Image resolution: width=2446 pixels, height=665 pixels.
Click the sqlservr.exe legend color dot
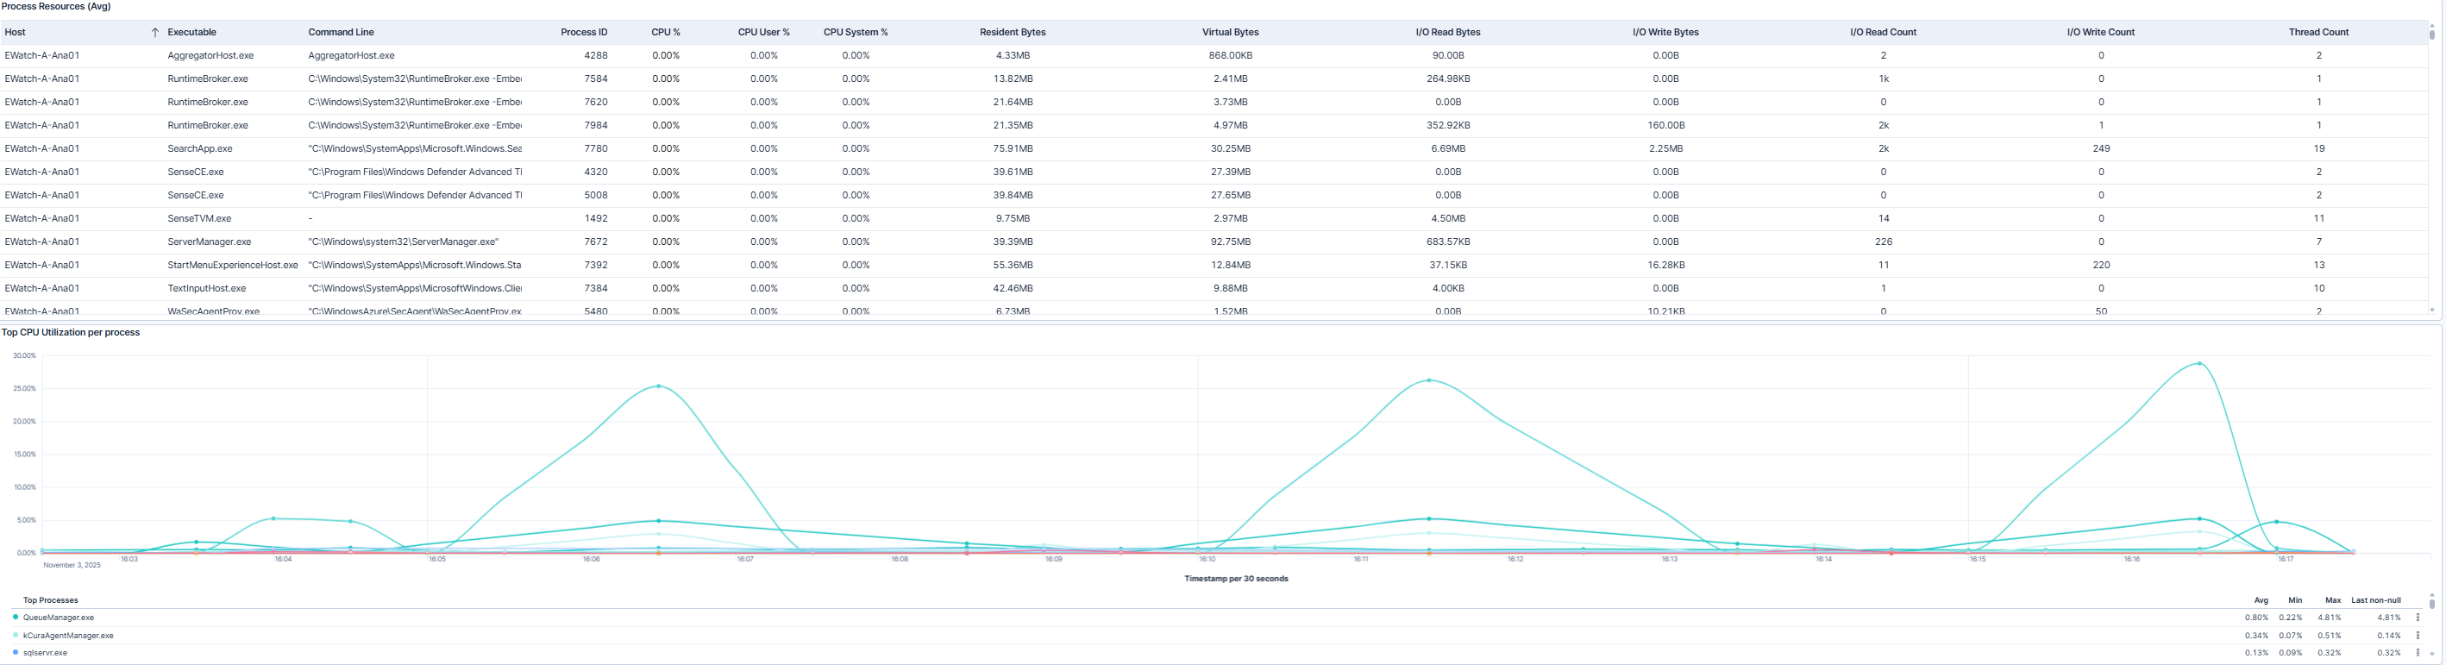(x=16, y=653)
